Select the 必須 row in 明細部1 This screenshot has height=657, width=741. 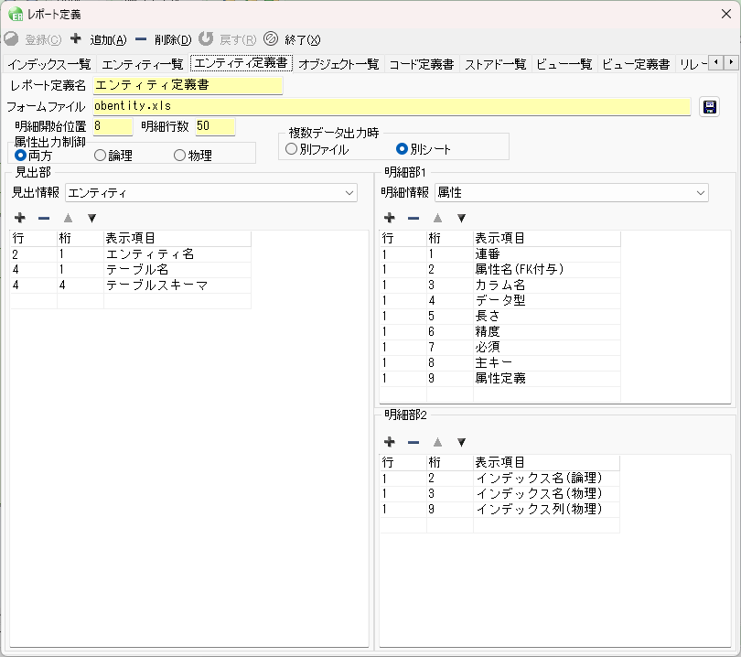[x=500, y=348]
